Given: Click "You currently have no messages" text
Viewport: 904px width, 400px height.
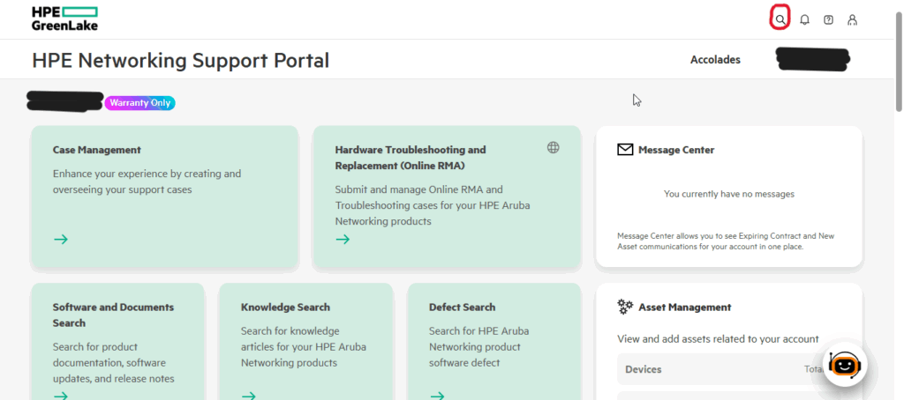Looking at the screenshot, I should tap(728, 194).
